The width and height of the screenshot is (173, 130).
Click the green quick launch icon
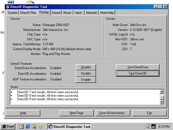click(x=40, y=126)
